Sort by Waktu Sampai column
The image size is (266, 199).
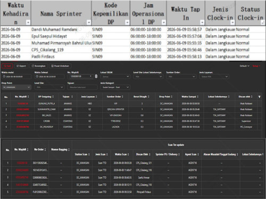point(198,97)
